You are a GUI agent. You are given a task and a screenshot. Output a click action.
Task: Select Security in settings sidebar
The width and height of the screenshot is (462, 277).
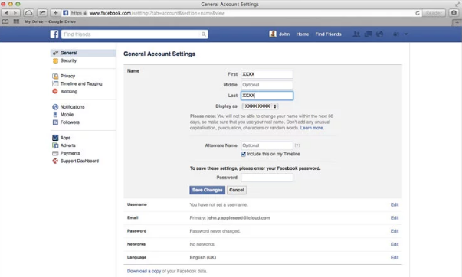[x=68, y=60]
